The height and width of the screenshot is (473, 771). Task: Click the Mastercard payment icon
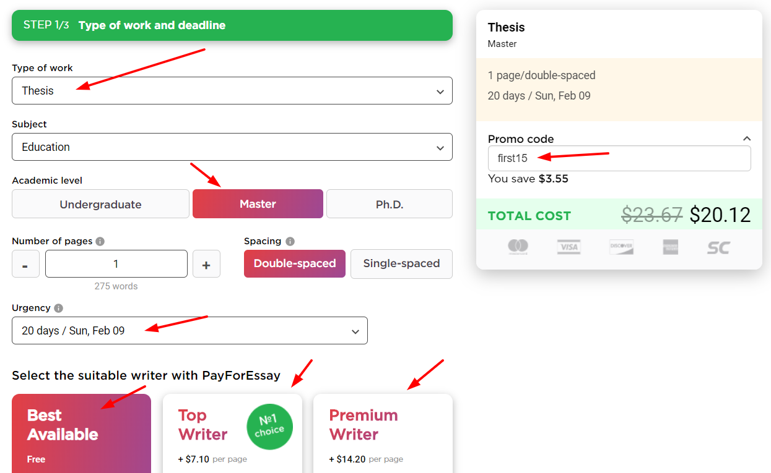point(518,247)
